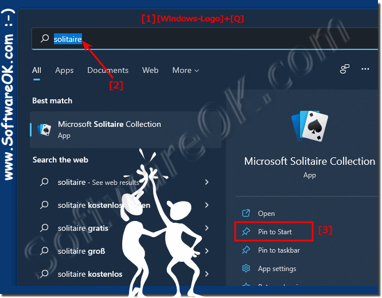Open App settings

[x=277, y=269]
